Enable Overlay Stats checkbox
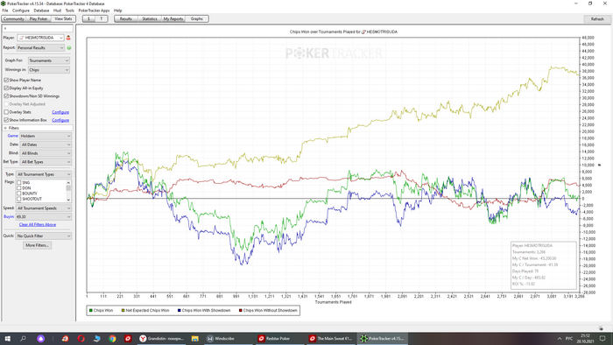This screenshot has height=345, width=613. point(6,112)
